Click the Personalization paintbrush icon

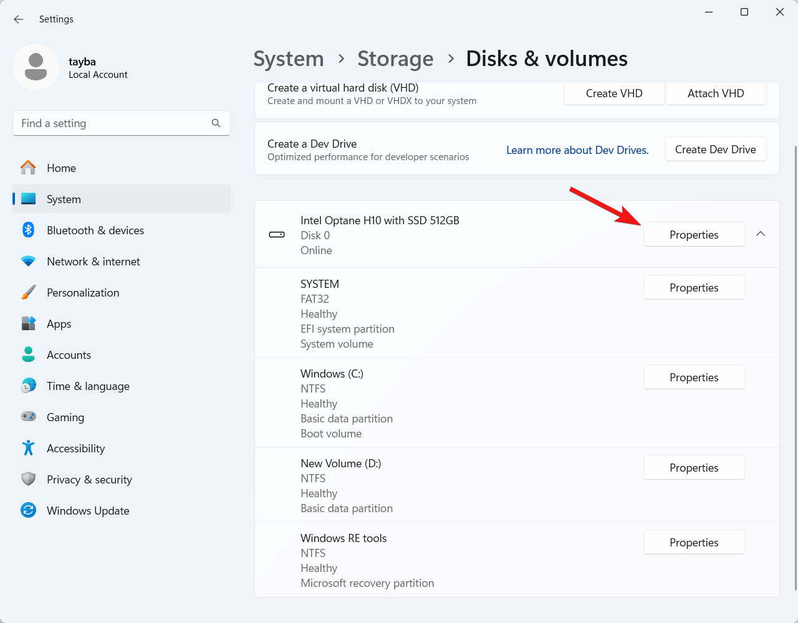(x=28, y=293)
